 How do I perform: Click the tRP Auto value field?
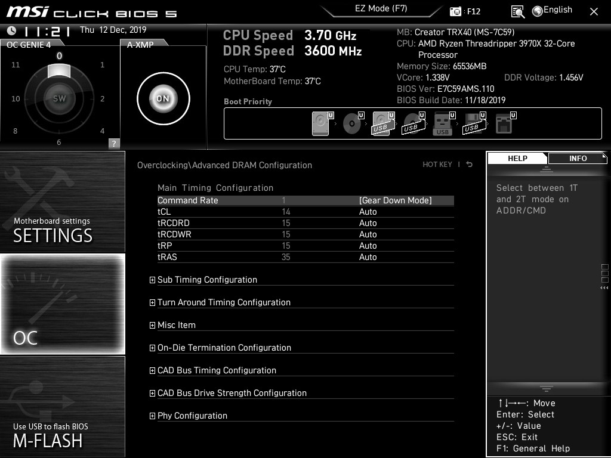pyautogui.click(x=368, y=245)
